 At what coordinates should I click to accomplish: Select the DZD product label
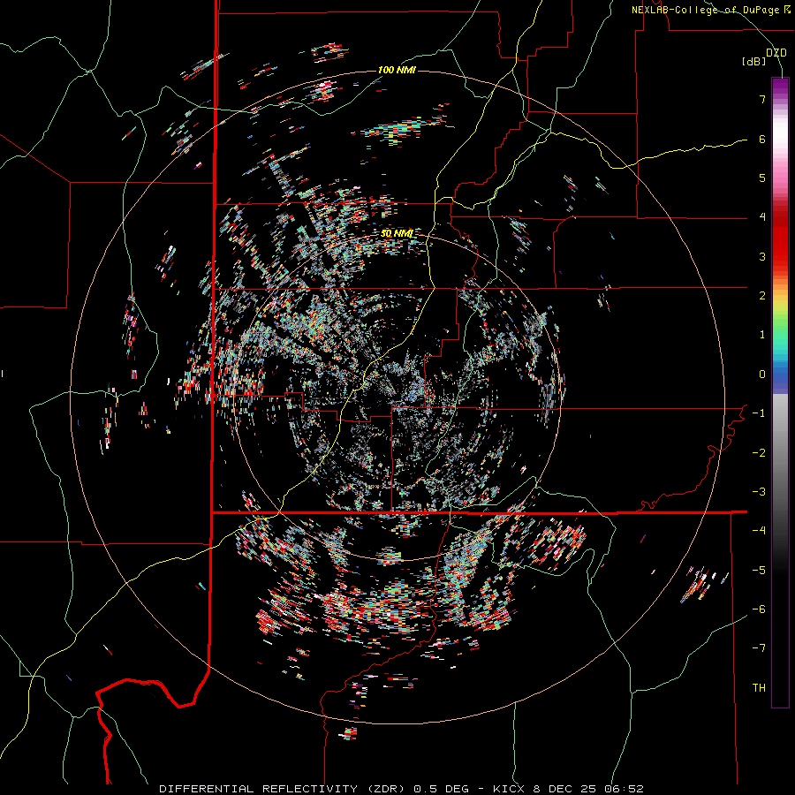pyautogui.click(x=776, y=53)
